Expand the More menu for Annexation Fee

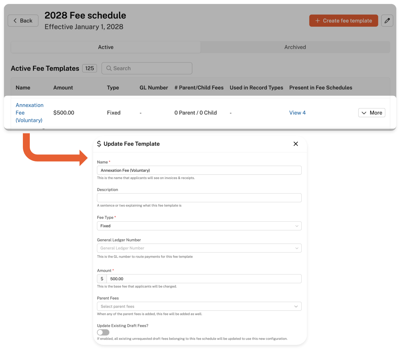(372, 113)
